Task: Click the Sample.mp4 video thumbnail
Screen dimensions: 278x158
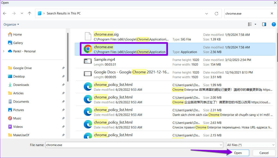Action: pos(88,62)
